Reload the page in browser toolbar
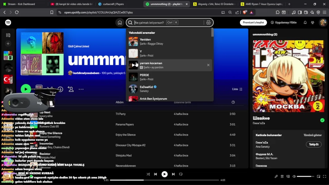The height and width of the screenshot is (185, 329). coord(17,12)
